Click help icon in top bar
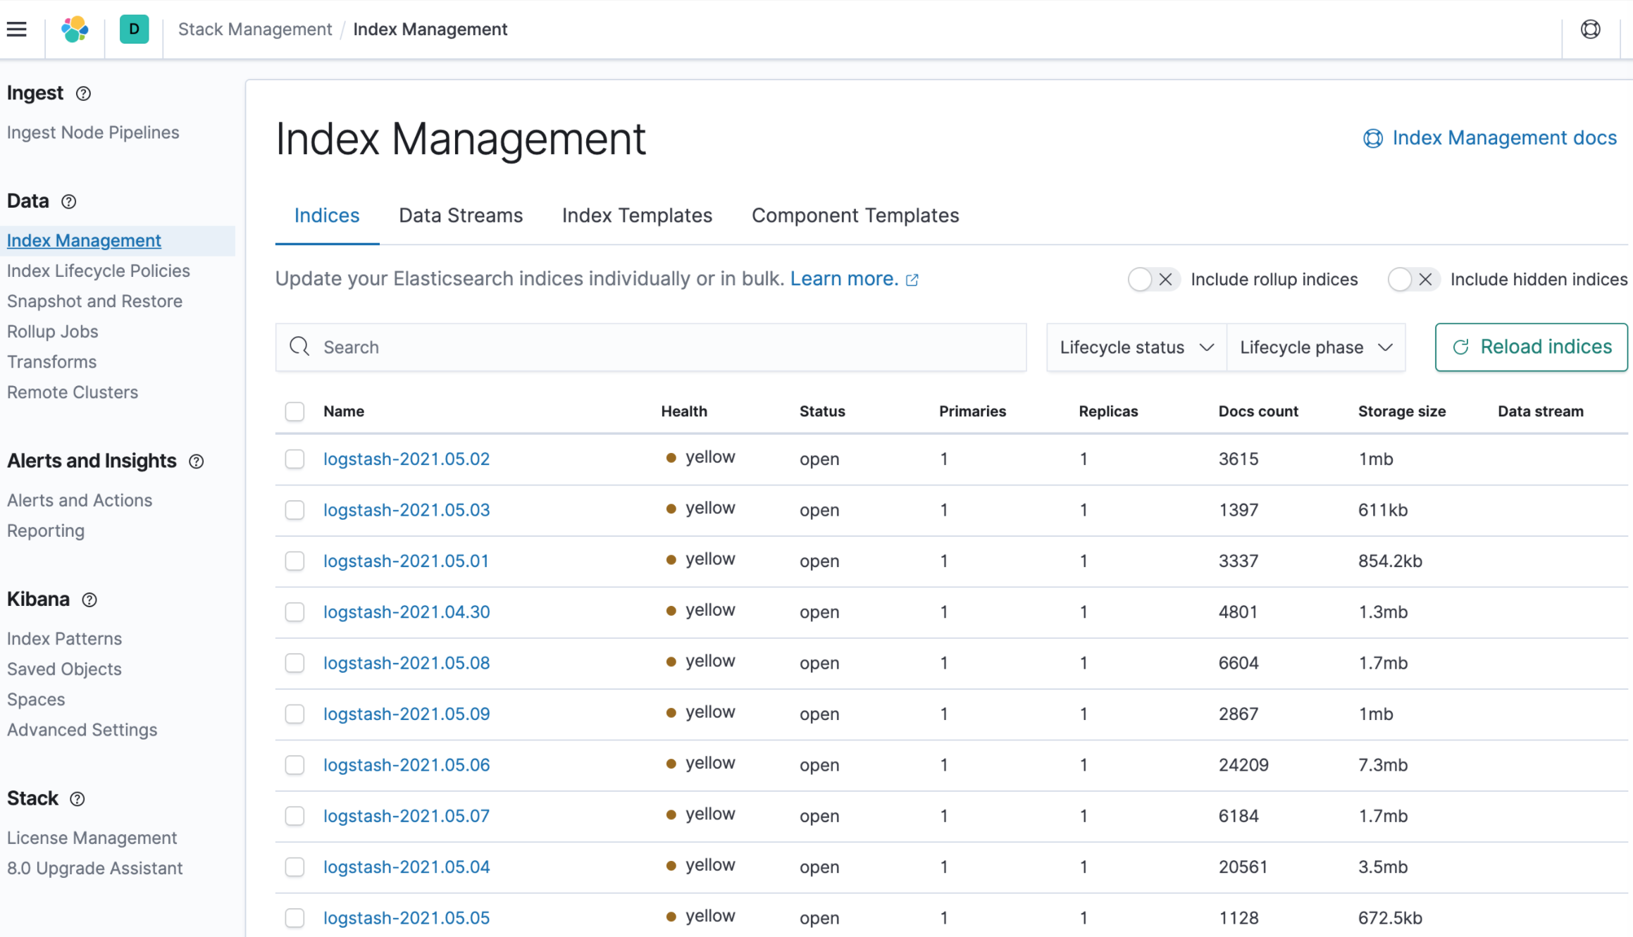The image size is (1633, 937). click(1590, 29)
